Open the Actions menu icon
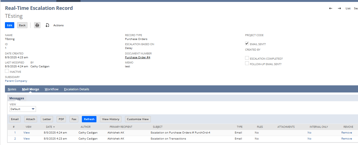The image size is (358, 145). [47, 25]
